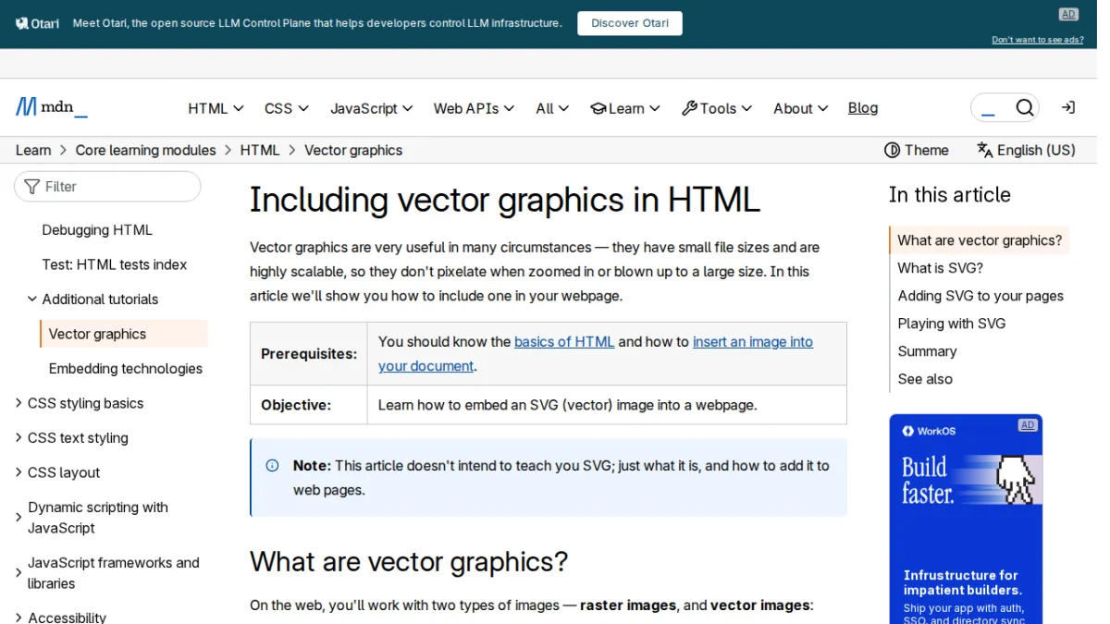Open Embedding technologies in sidebar
The width and height of the screenshot is (1110, 624).
point(126,369)
